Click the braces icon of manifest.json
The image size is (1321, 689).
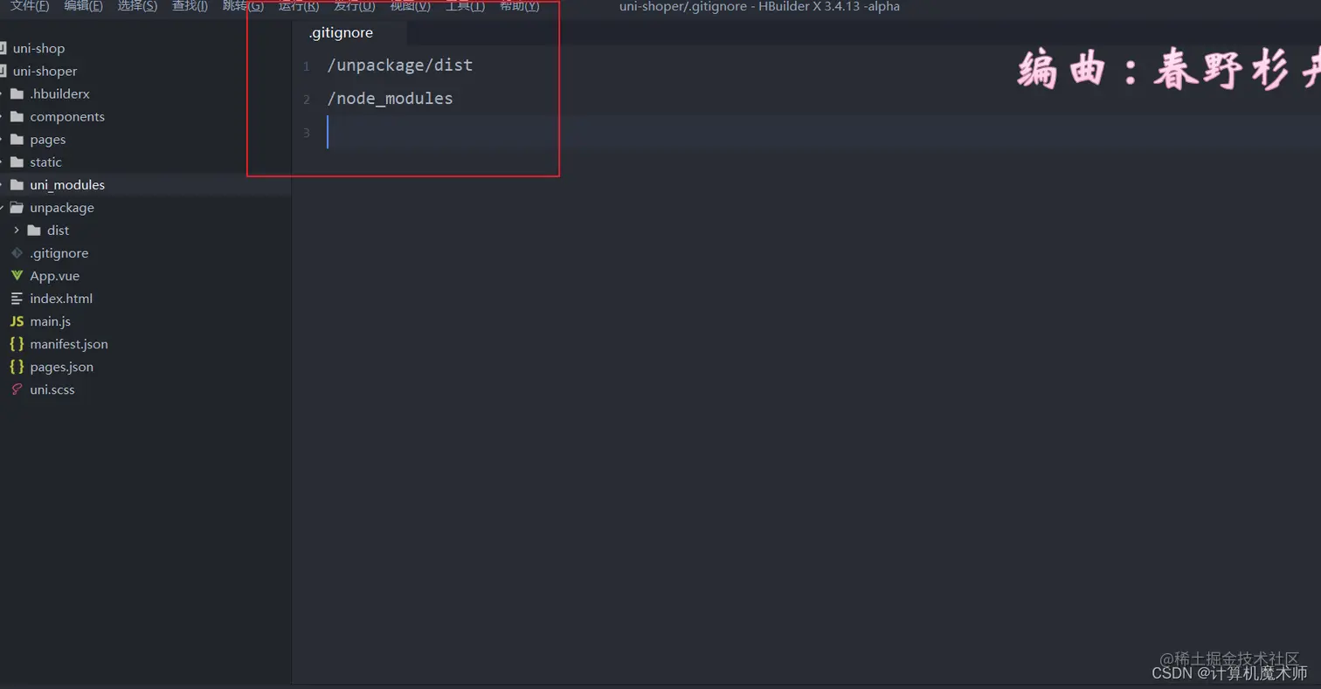(17, 344)
